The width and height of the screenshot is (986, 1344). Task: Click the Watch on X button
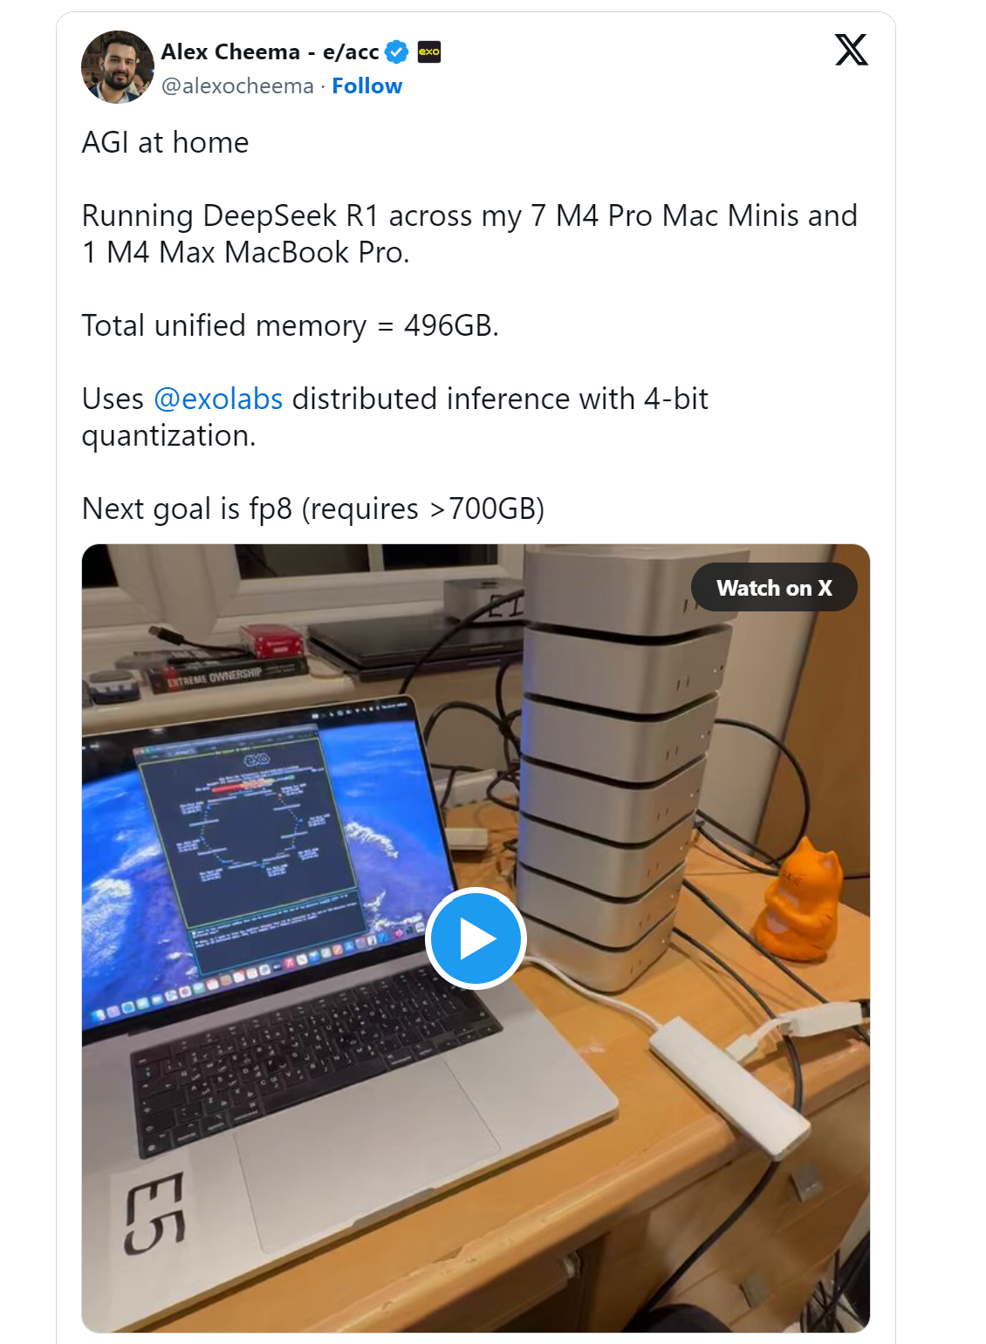tap(774, 588)
